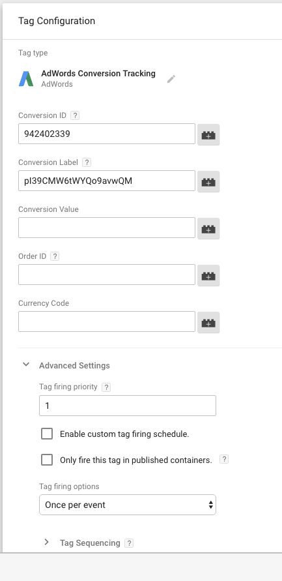
Task: Open help icon next to Order ID
Action: [55, 256]
